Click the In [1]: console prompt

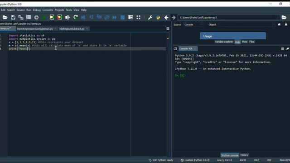click(180, 76)
